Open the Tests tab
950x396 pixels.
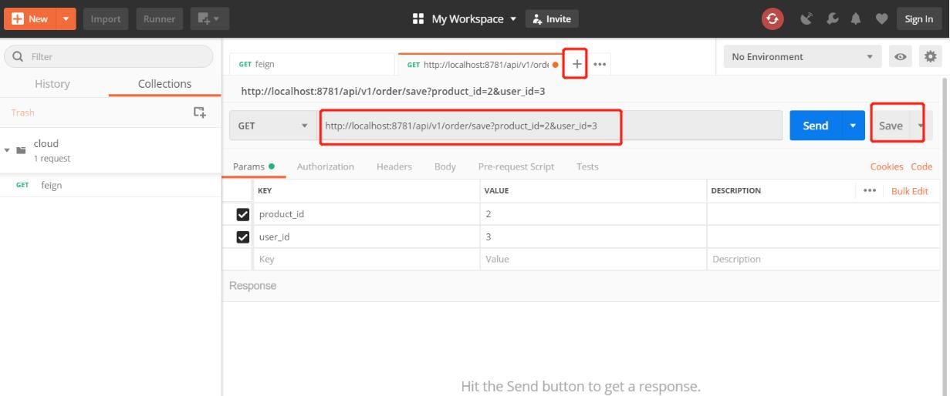[x=587, y=166]
